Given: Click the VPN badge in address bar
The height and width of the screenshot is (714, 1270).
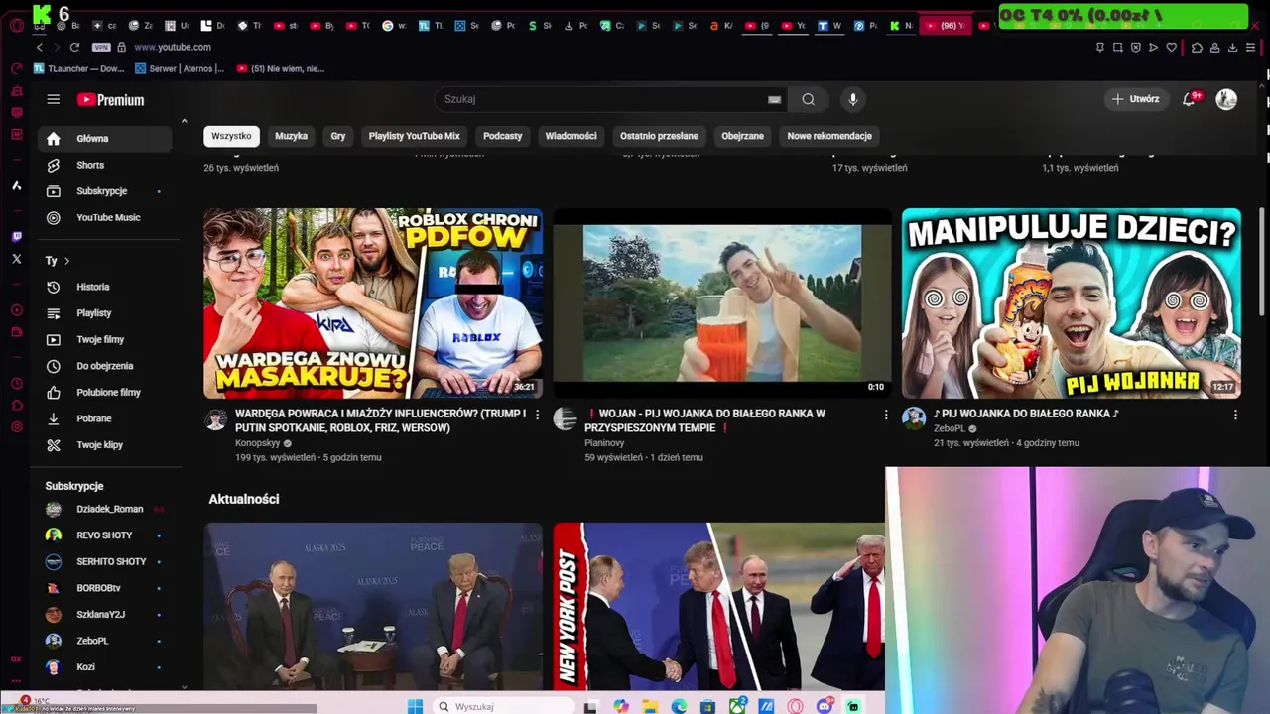Looking at the screenshot, I should point(101,47).
